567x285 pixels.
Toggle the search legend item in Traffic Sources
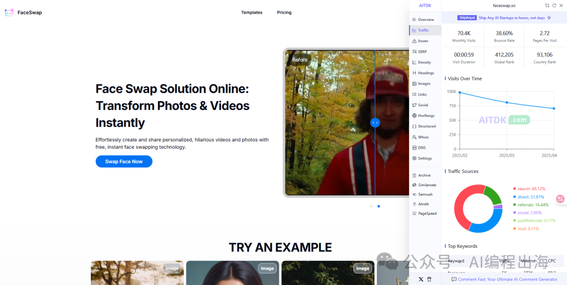pyautogui.click(x=531, y=189)
